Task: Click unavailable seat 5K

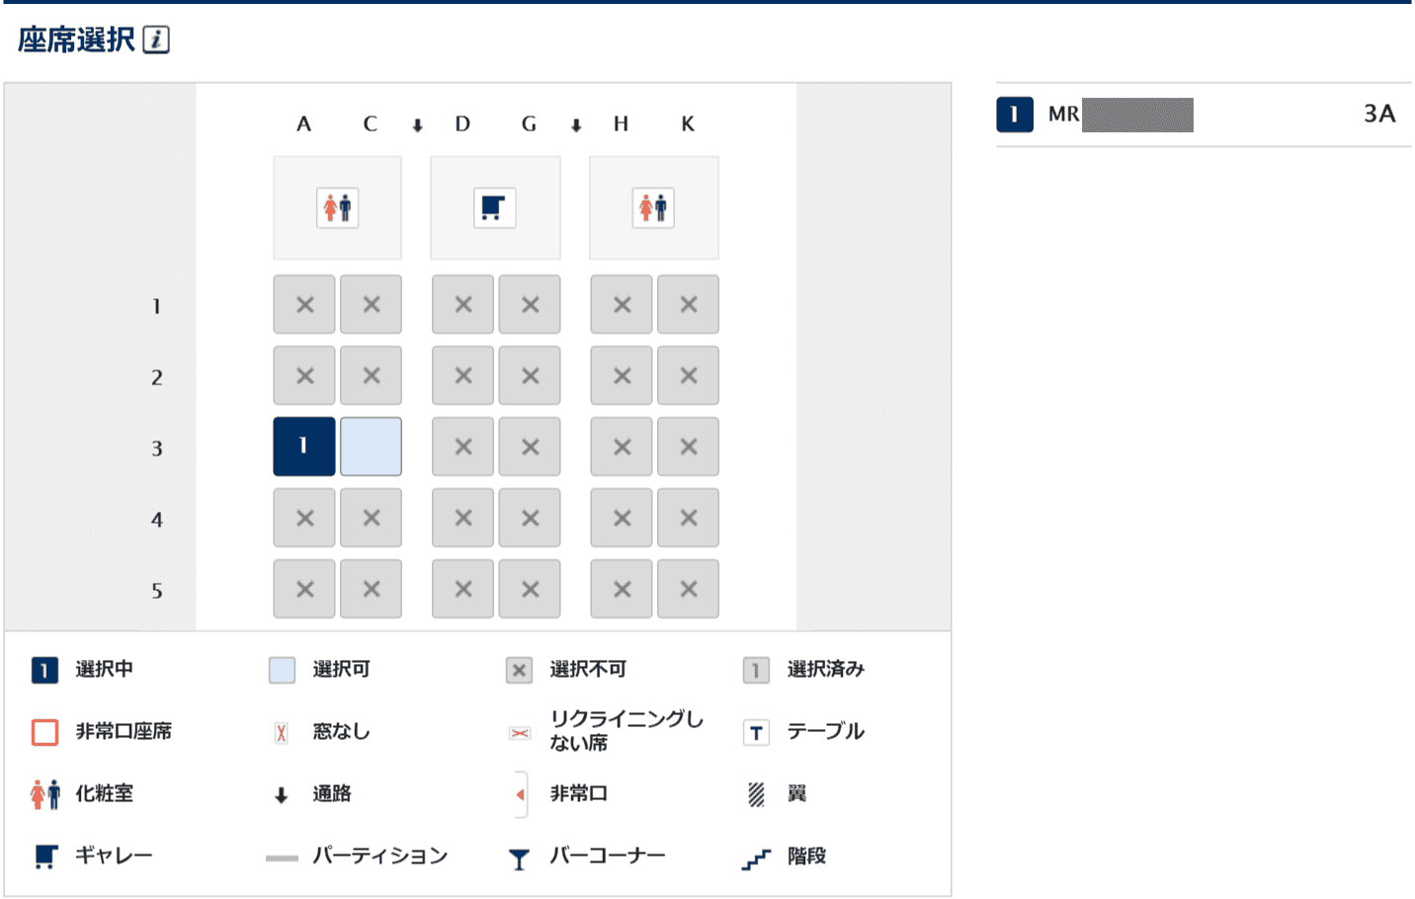Action: coord(688,589)
